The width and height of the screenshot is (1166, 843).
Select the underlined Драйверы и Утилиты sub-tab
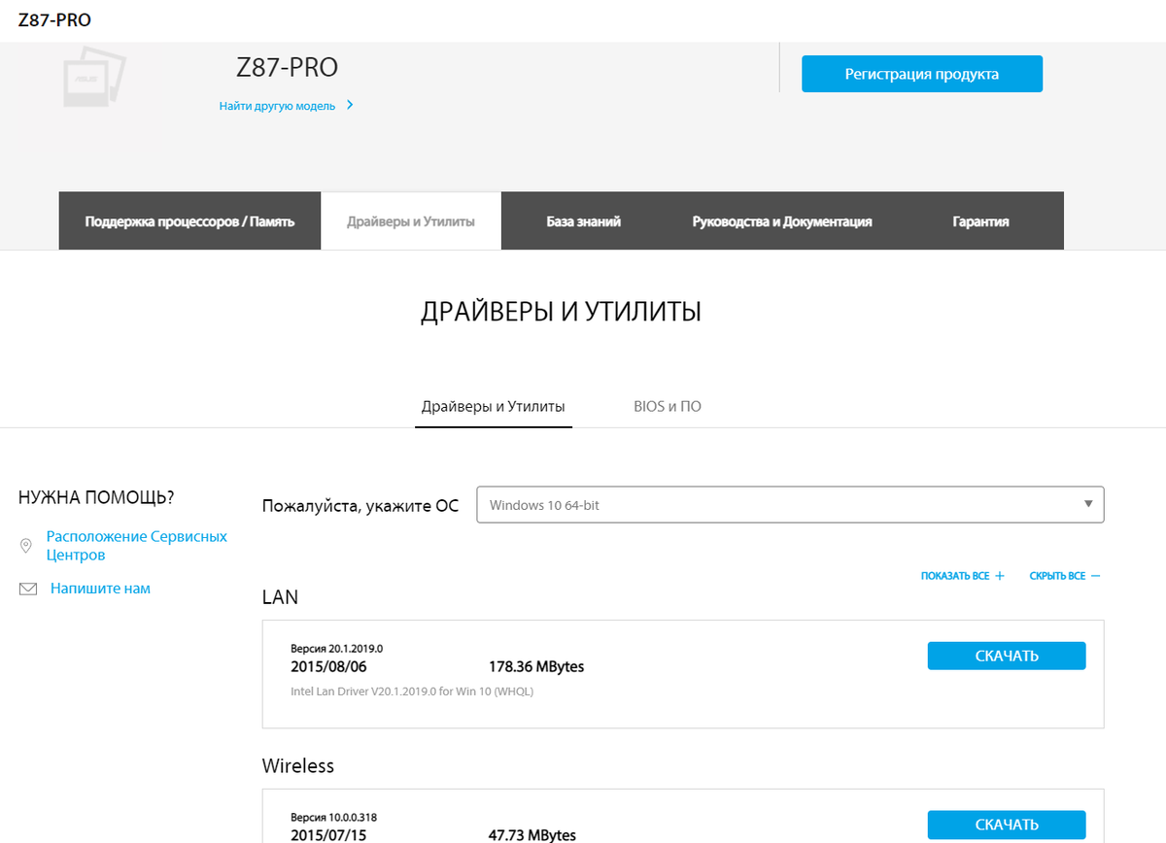[x=494, y=407]
